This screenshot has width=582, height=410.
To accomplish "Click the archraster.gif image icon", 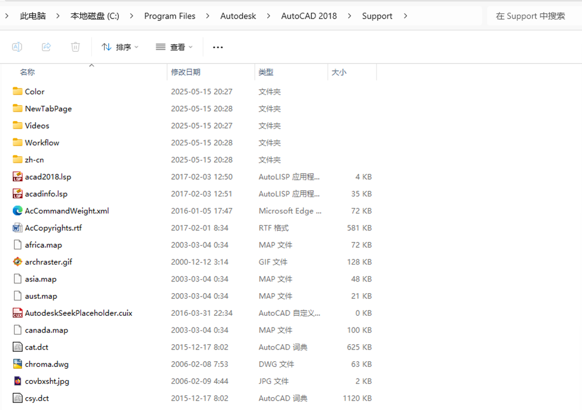I will click(x=17, y=262).
